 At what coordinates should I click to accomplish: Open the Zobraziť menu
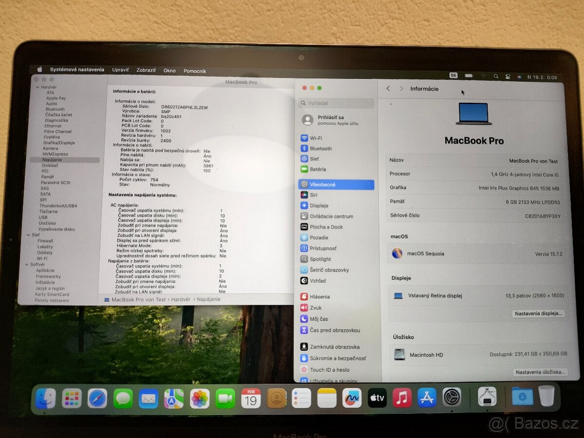click(146, 71)
